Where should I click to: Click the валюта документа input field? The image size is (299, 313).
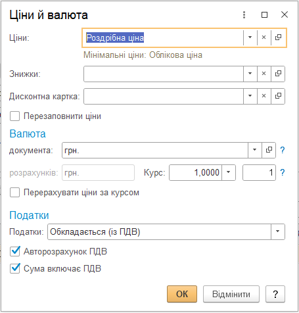pyautogui.click(x=155, y=151)
